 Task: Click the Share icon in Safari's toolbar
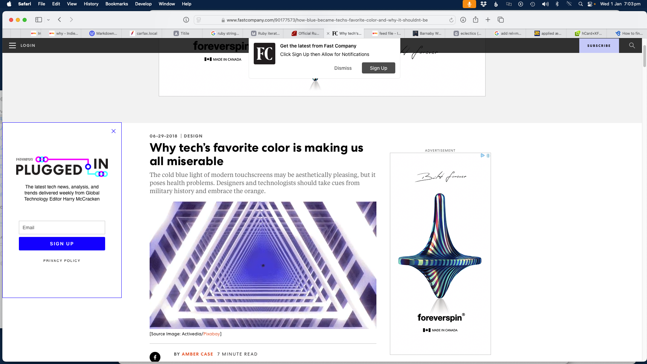point(475,20)
